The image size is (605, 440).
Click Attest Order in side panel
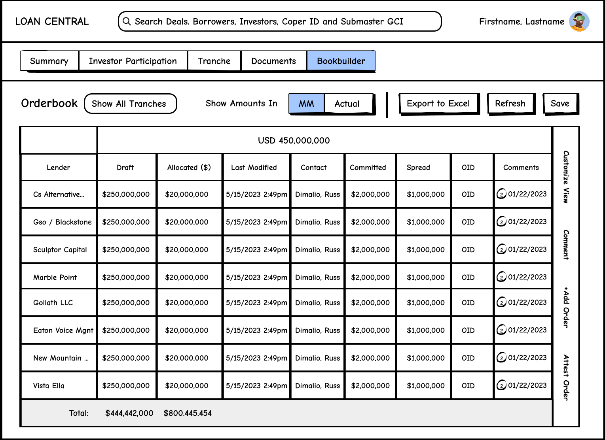pos(566,378)
